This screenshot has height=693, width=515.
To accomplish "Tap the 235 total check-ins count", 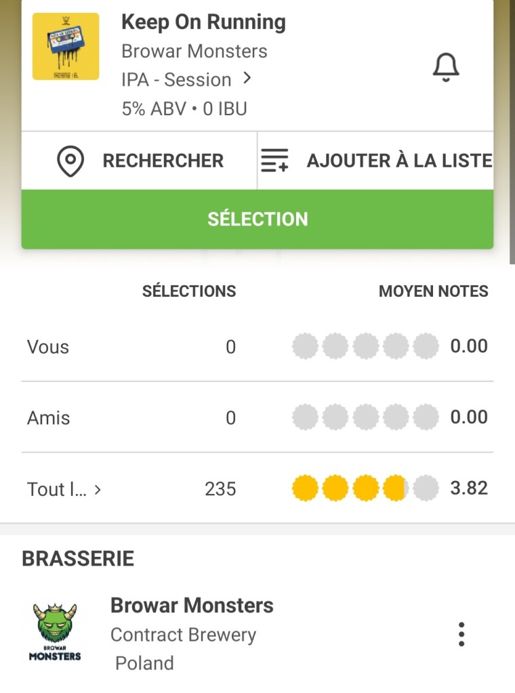I will pos(220,489).
